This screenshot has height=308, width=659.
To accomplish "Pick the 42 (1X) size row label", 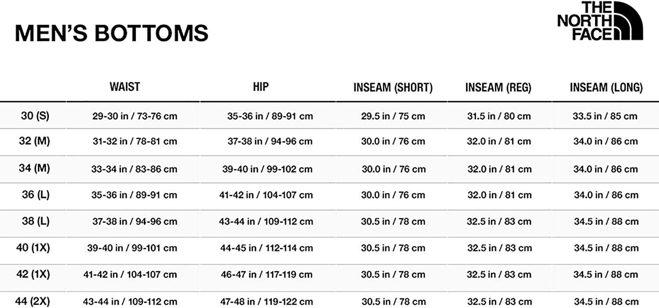I will pos(33,275).
